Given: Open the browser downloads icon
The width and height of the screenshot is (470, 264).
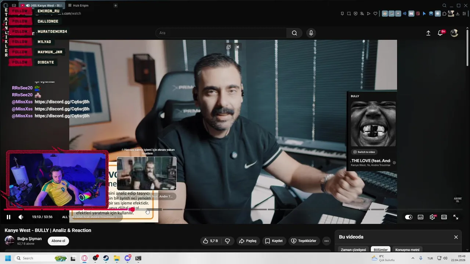Looking at the screenshot, I should pyautogui.click(x=458, y=14).
